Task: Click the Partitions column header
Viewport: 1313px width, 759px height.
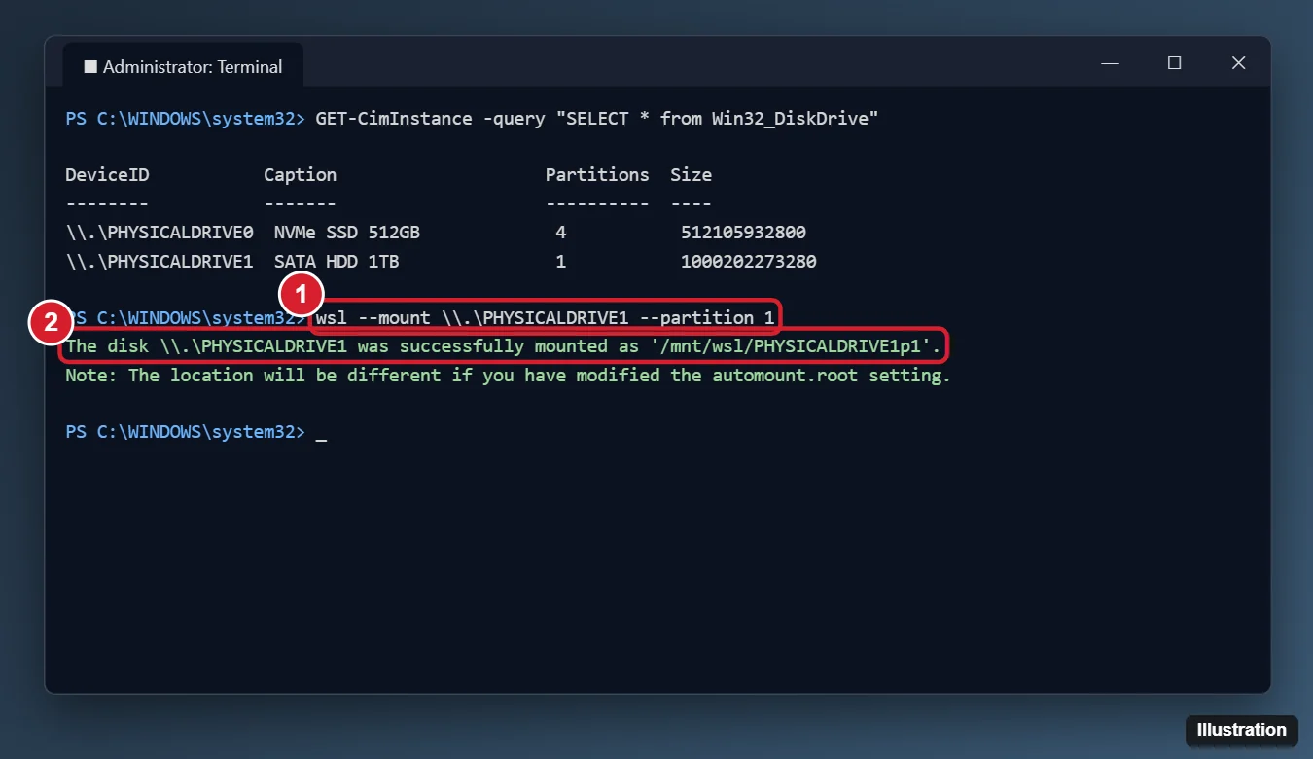Action: coord(597,175)
